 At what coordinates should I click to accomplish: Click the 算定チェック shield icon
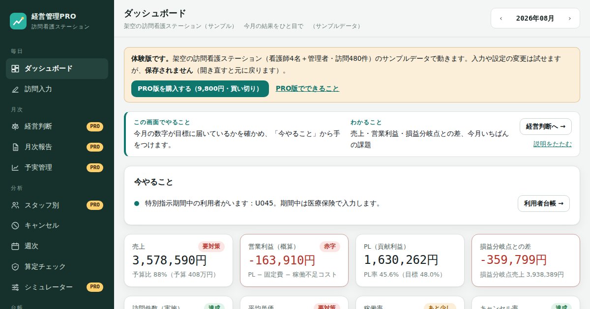(15, 267)
